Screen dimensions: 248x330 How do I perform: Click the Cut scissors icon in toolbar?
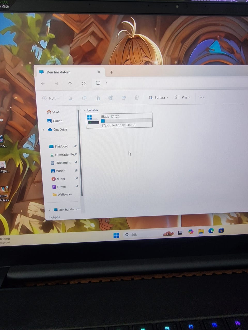click(71, 98)
